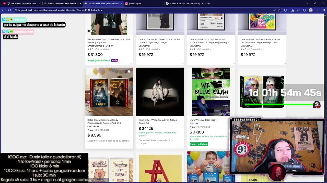Click the verified badge next to OVER CHAOS STORE
Viewport: 327px width, 183px height.
coord(112,46)
